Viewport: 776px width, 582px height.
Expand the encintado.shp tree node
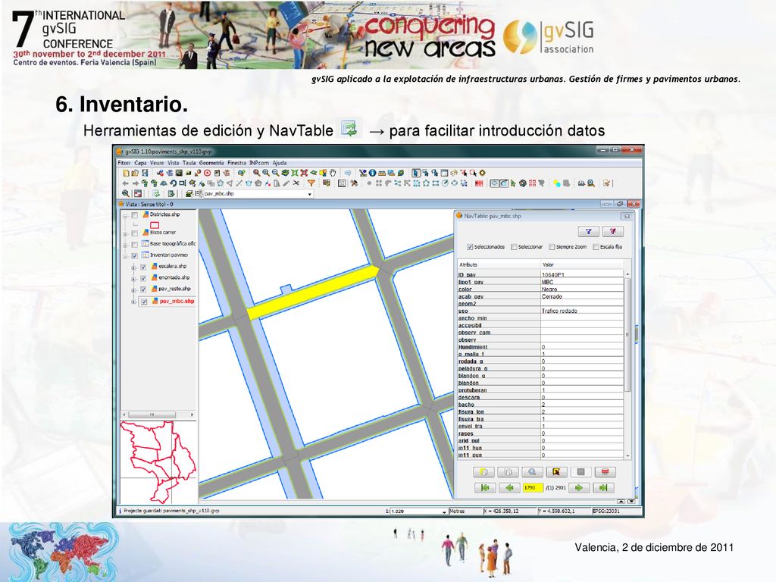tap(133, 278)
